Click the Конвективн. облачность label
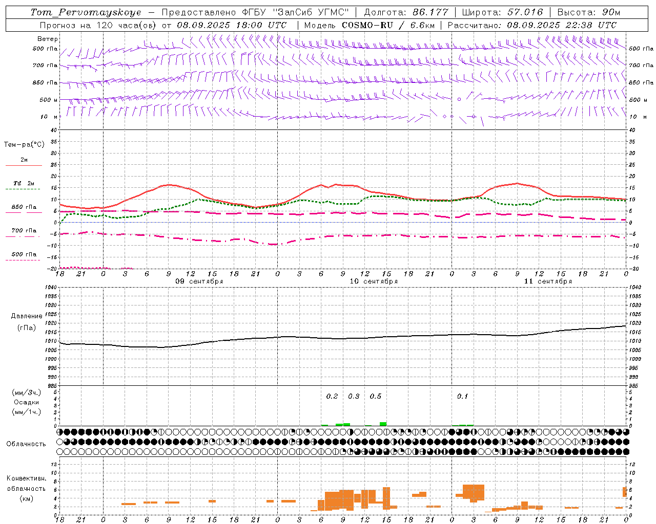 pos(26,484)
